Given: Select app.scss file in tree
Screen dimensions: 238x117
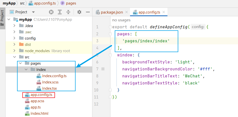Looking at the screenshot, I should (x=37, y=101).
